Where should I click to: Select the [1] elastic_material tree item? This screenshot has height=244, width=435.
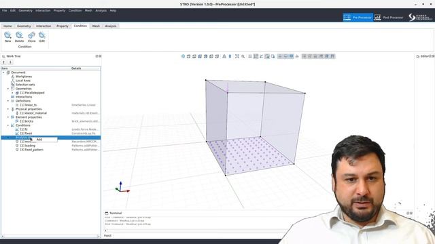pos(33,113)
